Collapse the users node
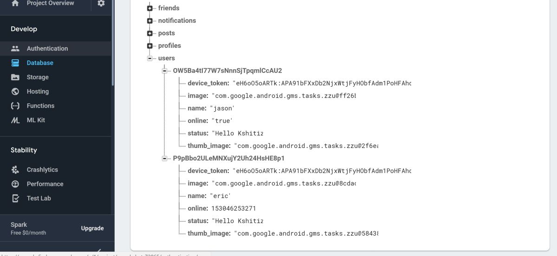The height and width of the screenshot is (256, 557). point(149,58)
